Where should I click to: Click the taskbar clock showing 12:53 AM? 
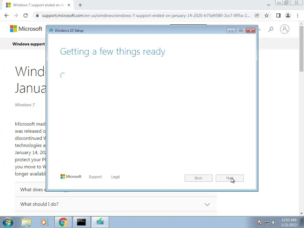point(289,222)
